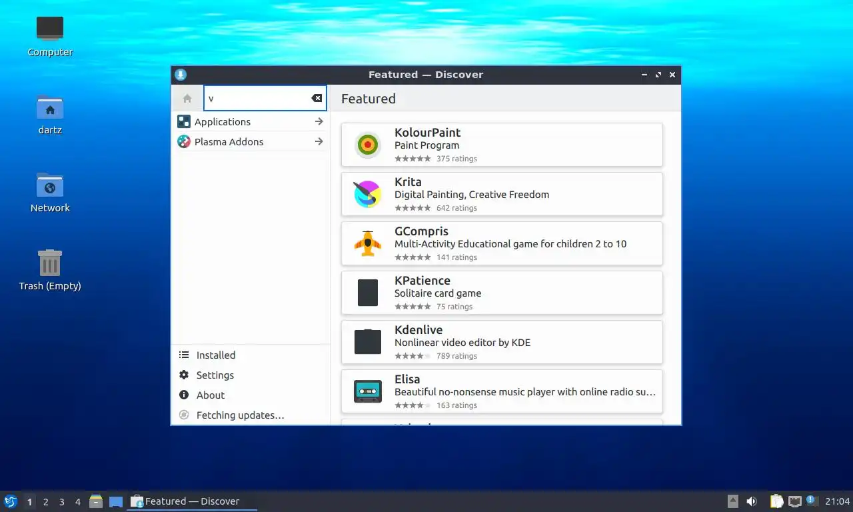
Task: Switch to virtual desktop 2
Action: click(45, 502)
